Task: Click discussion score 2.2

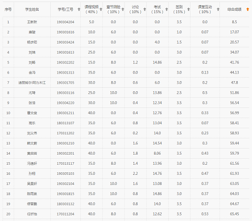Action: (x=135, y=173)
